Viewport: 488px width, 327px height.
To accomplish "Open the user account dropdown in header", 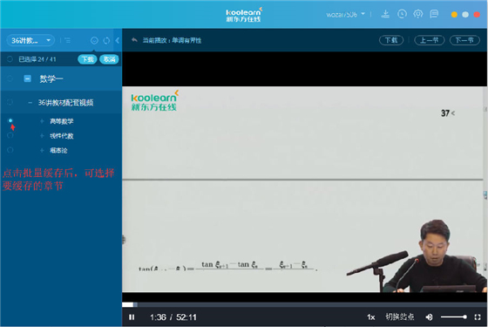I will tap(345, 14).
